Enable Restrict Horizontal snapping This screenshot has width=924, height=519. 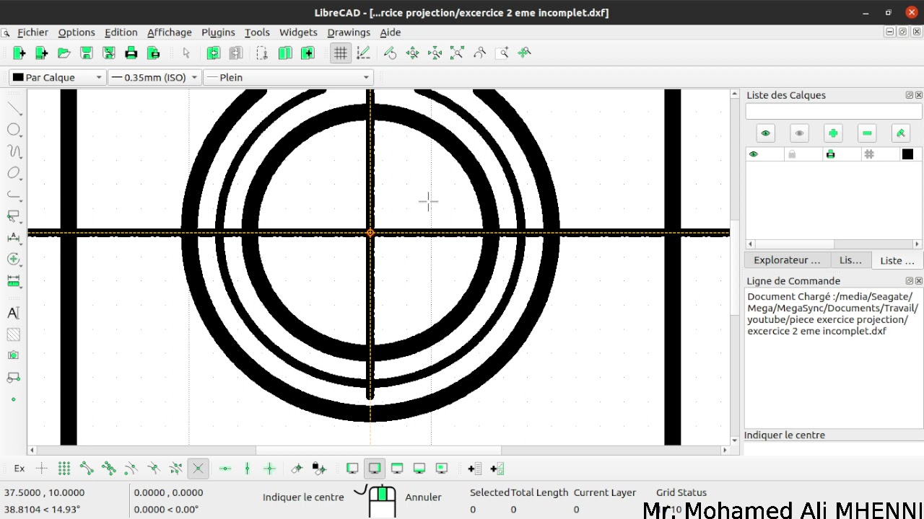[x=225, y=469]
